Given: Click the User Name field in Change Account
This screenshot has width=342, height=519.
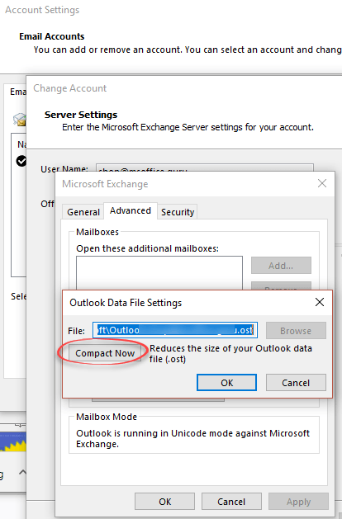Looking at the screenshot, I should 205,167.
